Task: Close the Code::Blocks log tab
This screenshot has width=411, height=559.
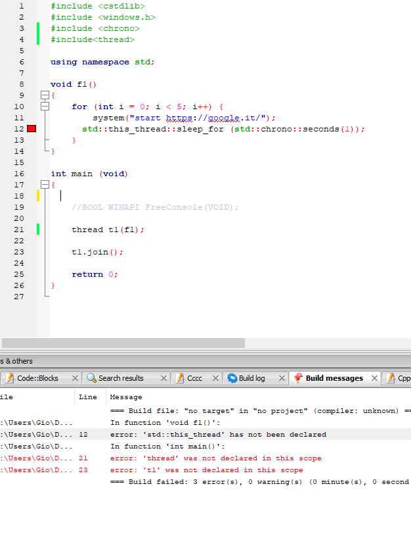Action: pos(75,378)
